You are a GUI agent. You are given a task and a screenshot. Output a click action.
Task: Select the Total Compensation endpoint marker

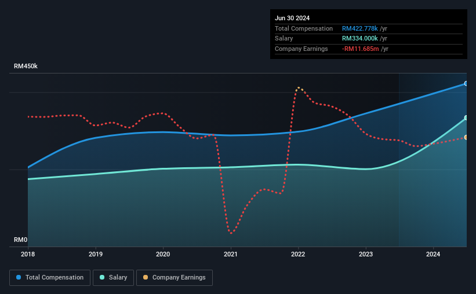point(466,83)
